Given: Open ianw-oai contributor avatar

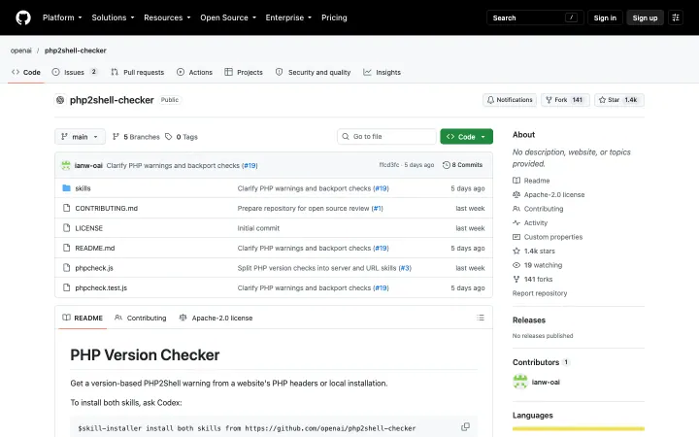Looking at the screenshot, I should point(520,382).
